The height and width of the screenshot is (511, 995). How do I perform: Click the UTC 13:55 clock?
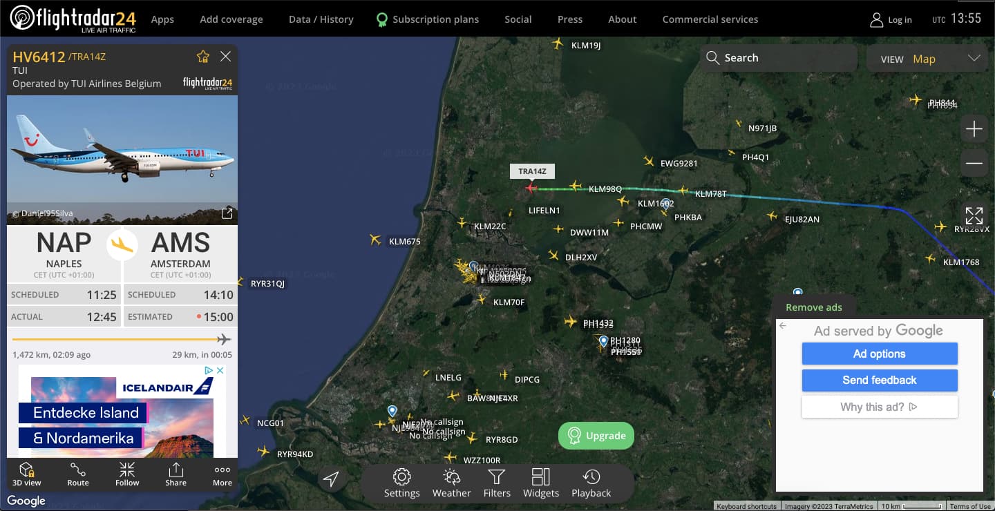coord(956,19)
